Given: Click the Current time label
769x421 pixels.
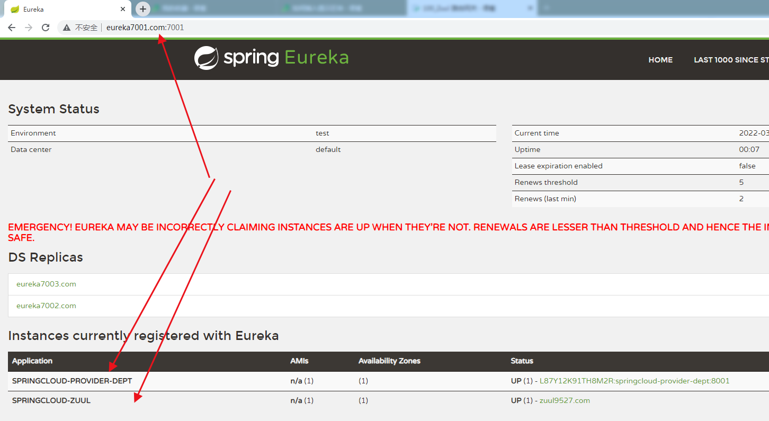Looking at the screenshot, I should click(x=537, y=133).
